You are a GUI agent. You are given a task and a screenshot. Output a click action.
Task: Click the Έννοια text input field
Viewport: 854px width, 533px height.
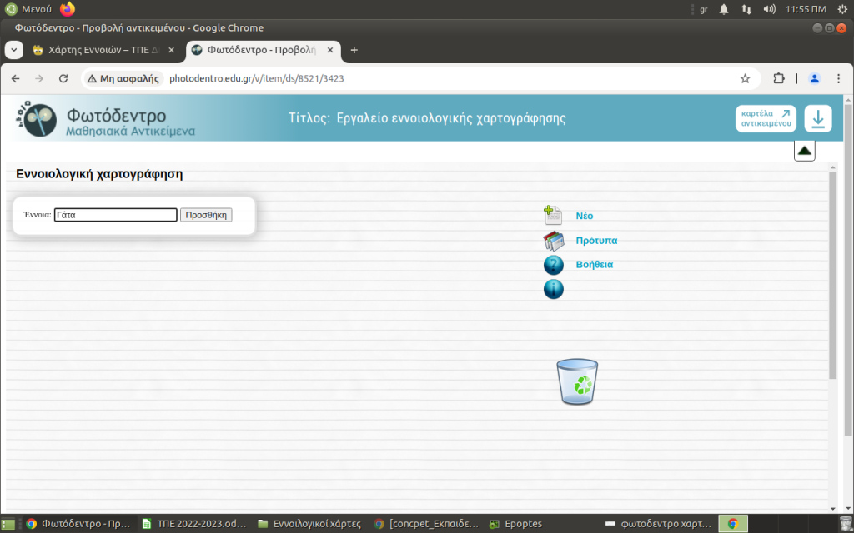point(116,215)
